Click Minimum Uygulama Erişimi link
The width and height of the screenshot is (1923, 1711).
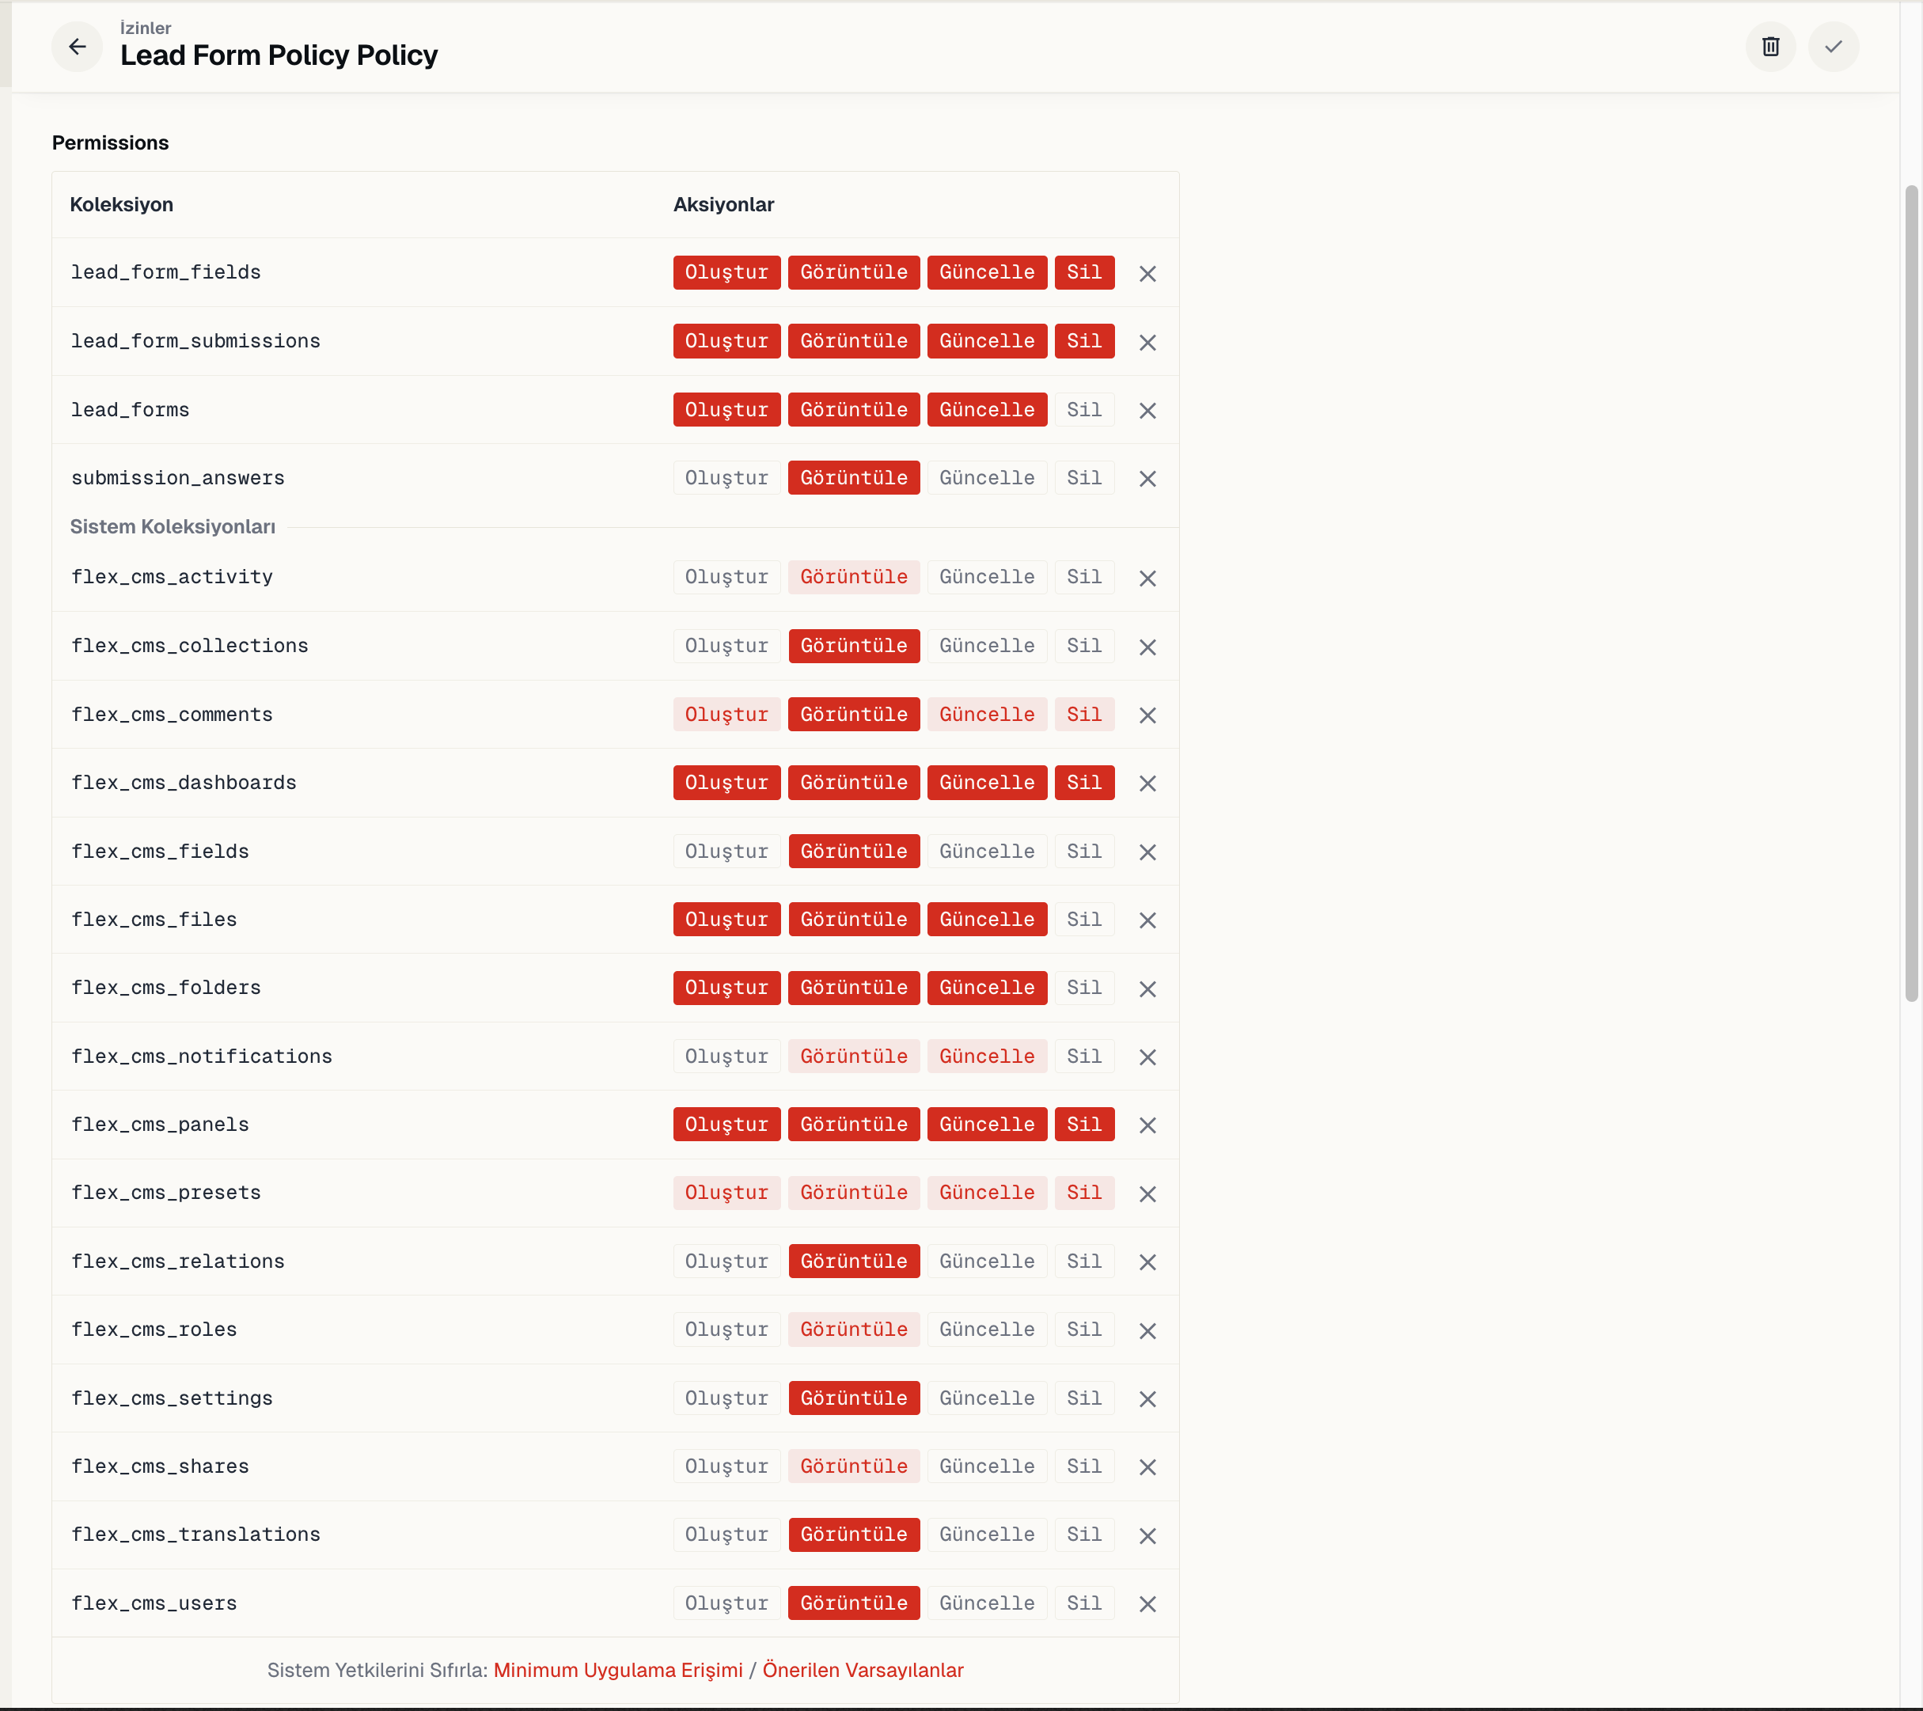618,1671
